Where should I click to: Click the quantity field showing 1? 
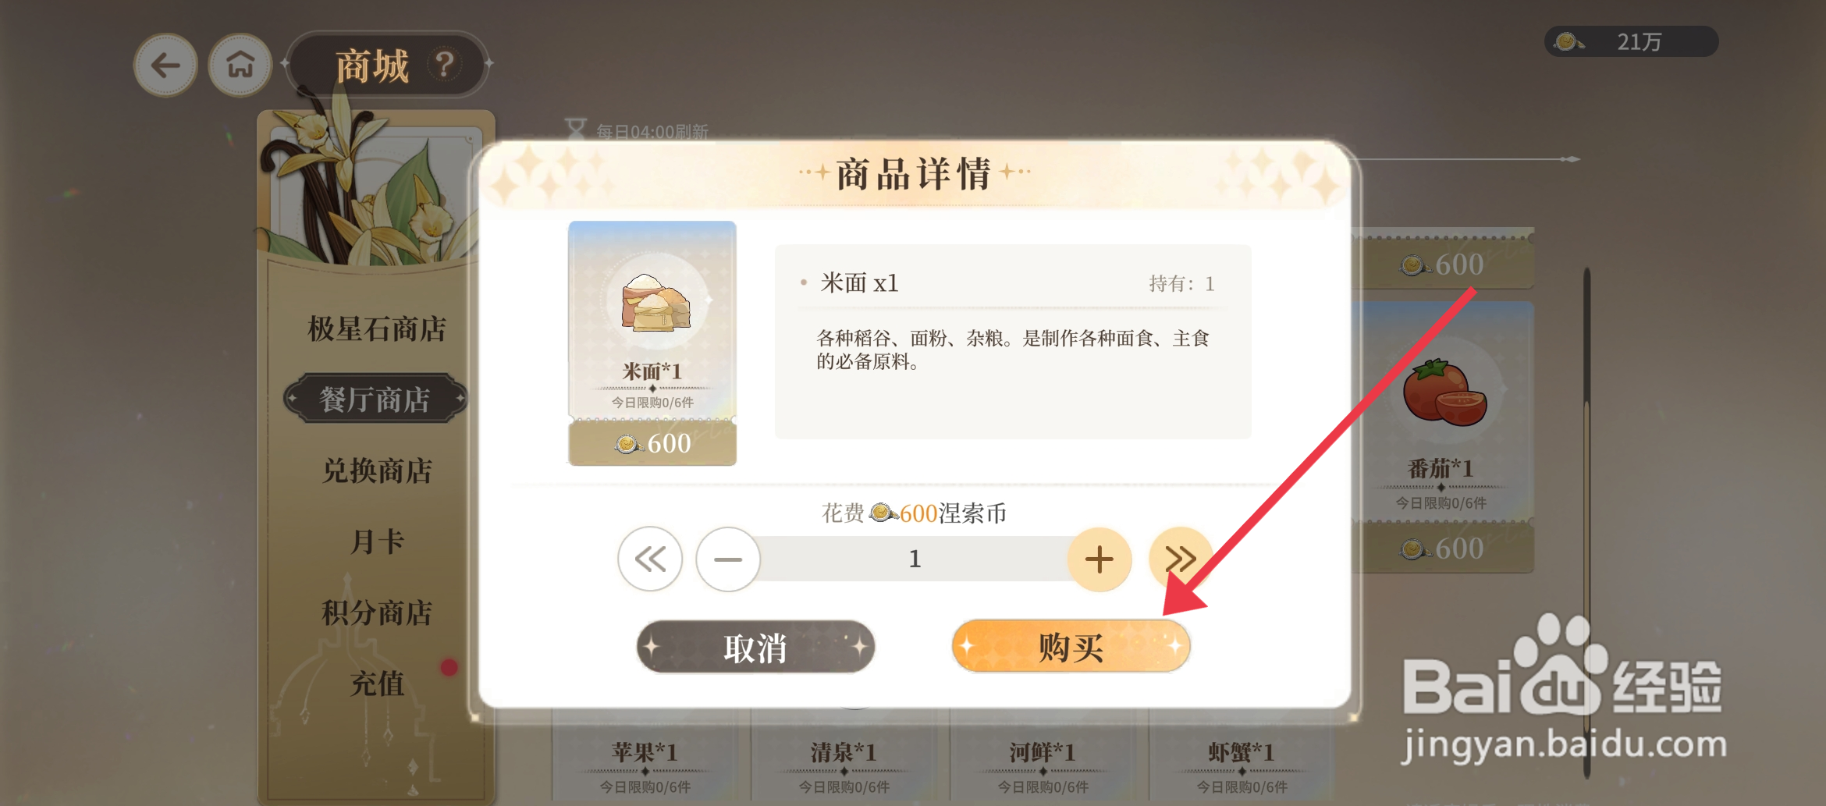tap(915, 559)
